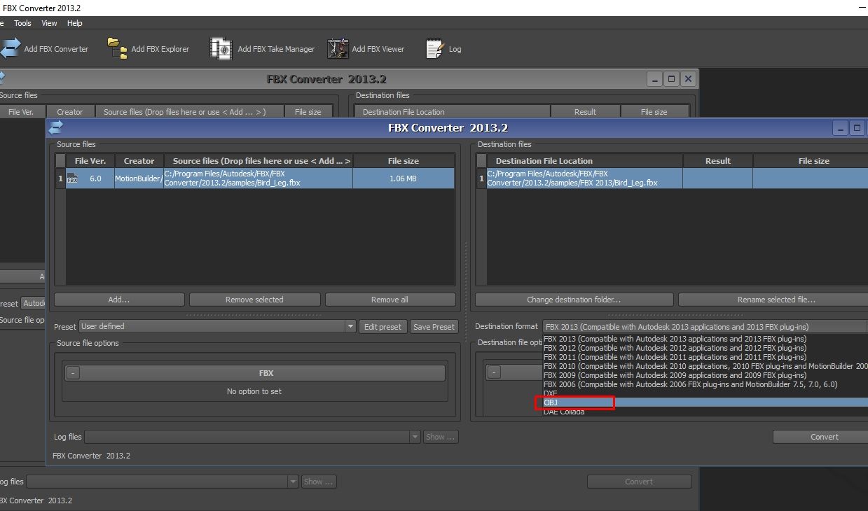This screenshot has height=511, width=868.
Task: Launch the Add FBX Take Manager tool
Action: [221, 48]
